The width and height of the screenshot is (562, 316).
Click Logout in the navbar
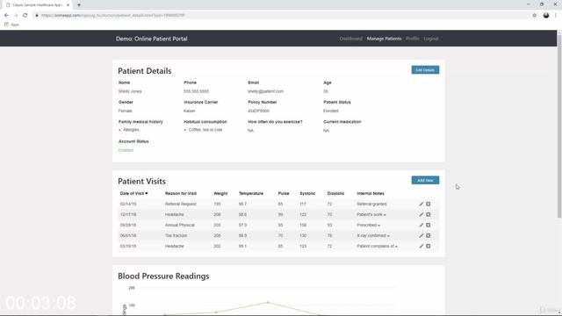coord(431,39)
